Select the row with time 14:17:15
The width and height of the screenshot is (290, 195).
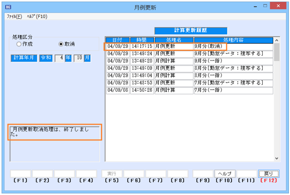click(190, 46)
